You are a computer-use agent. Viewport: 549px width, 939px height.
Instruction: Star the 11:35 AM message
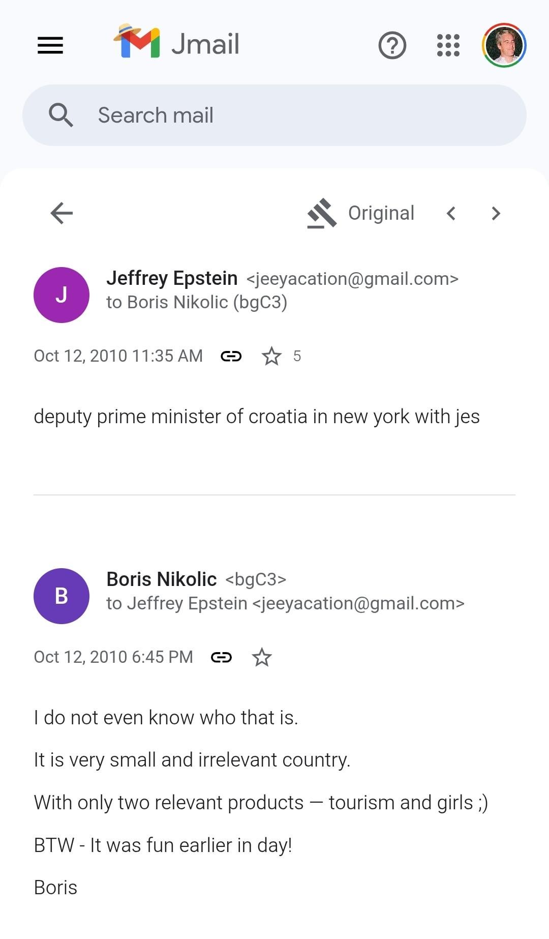point(271,356)
